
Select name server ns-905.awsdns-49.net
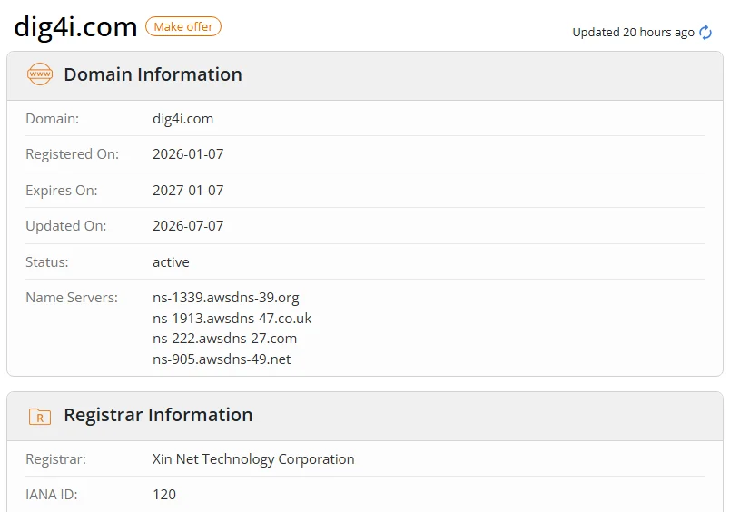(222, 359)
